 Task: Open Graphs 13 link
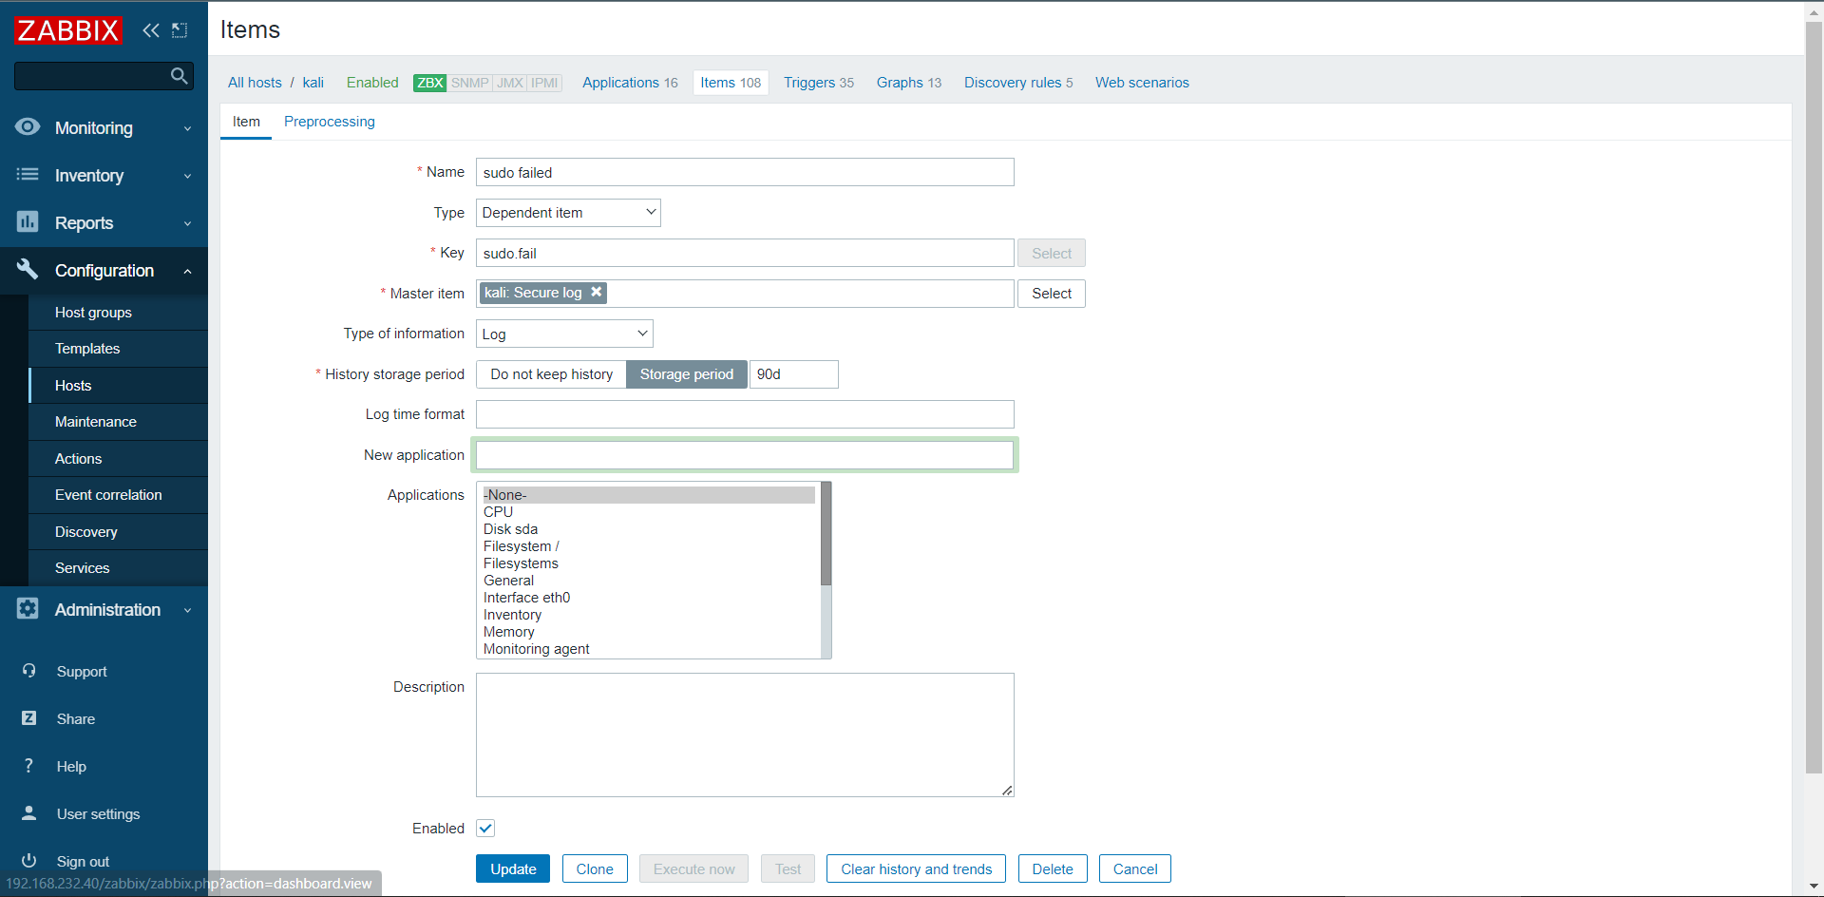point(909,83)
